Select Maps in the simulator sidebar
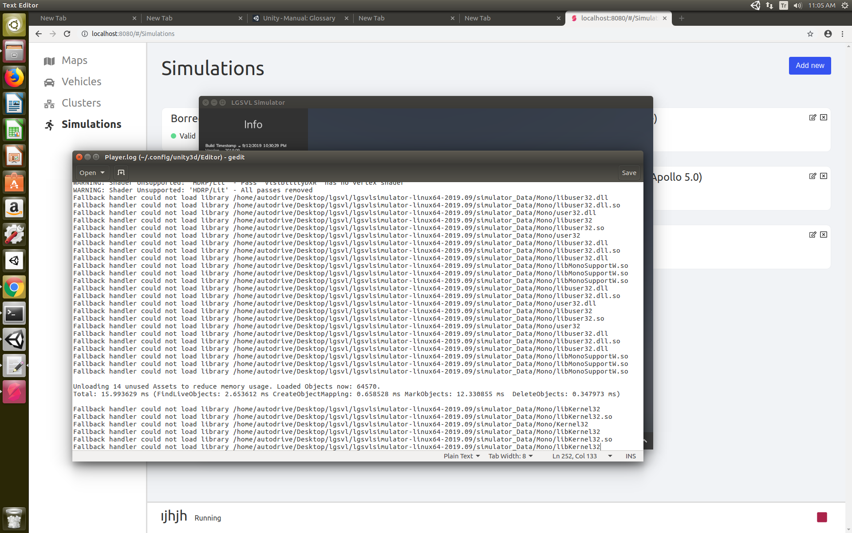 click(74, 60)
